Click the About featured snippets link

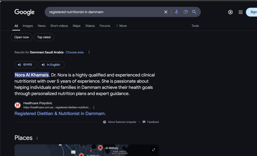coord(122,122)
